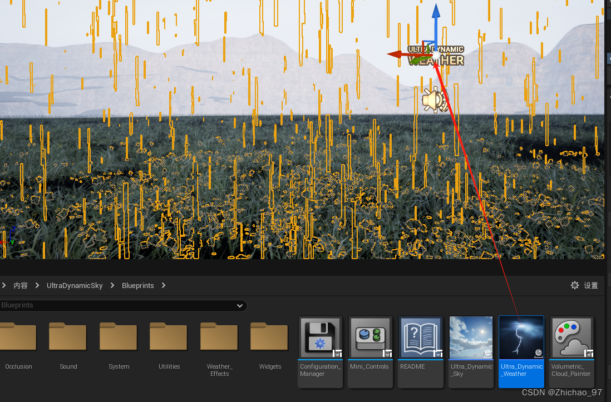Click the Ultra Dynamic Weather actor in viewport

[x=436, y=55]
